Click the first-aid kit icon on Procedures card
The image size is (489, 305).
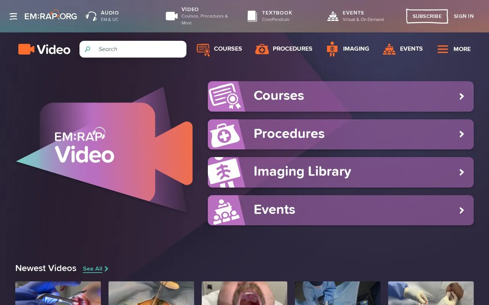coord(226,134)
